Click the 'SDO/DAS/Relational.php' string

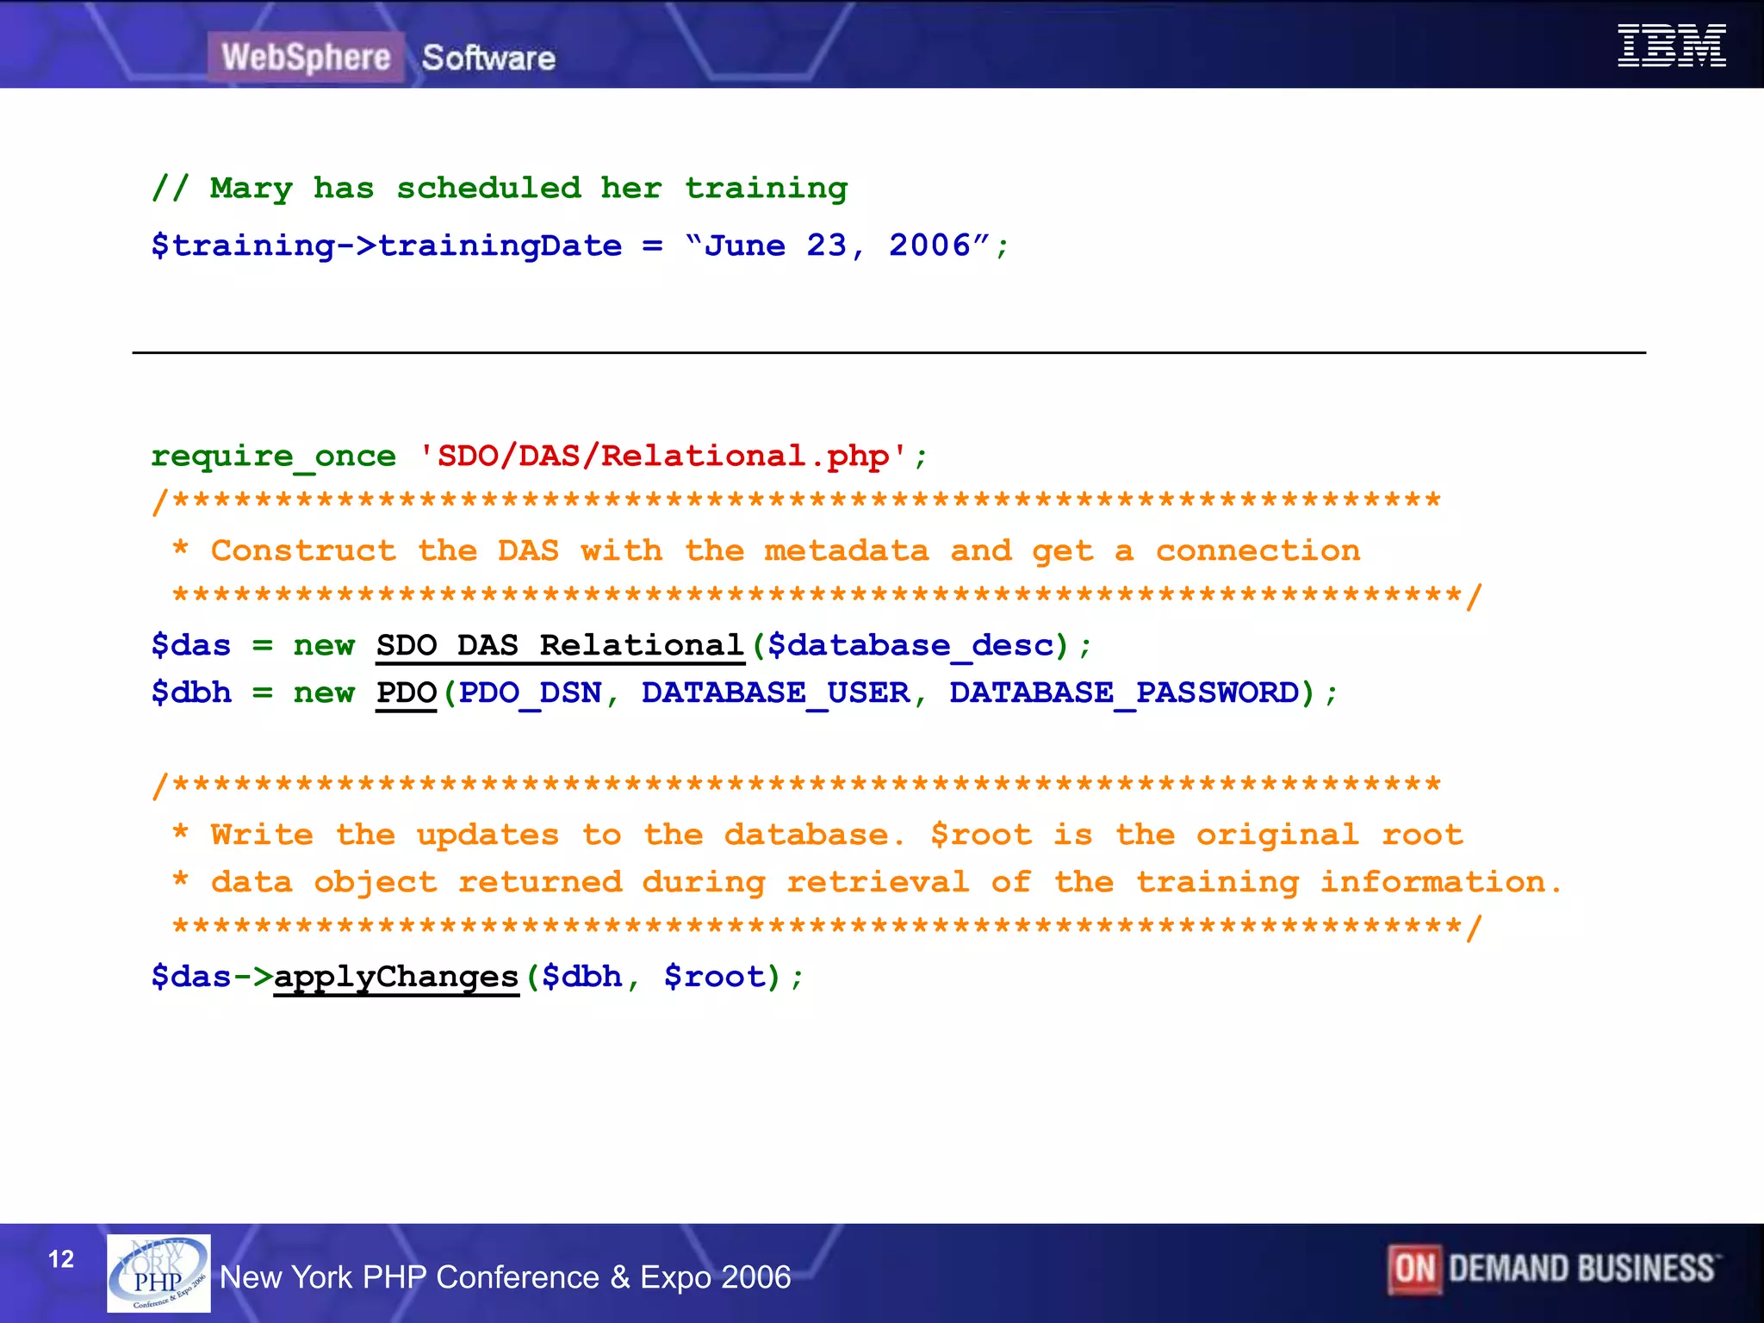click(x=662, y=456)
